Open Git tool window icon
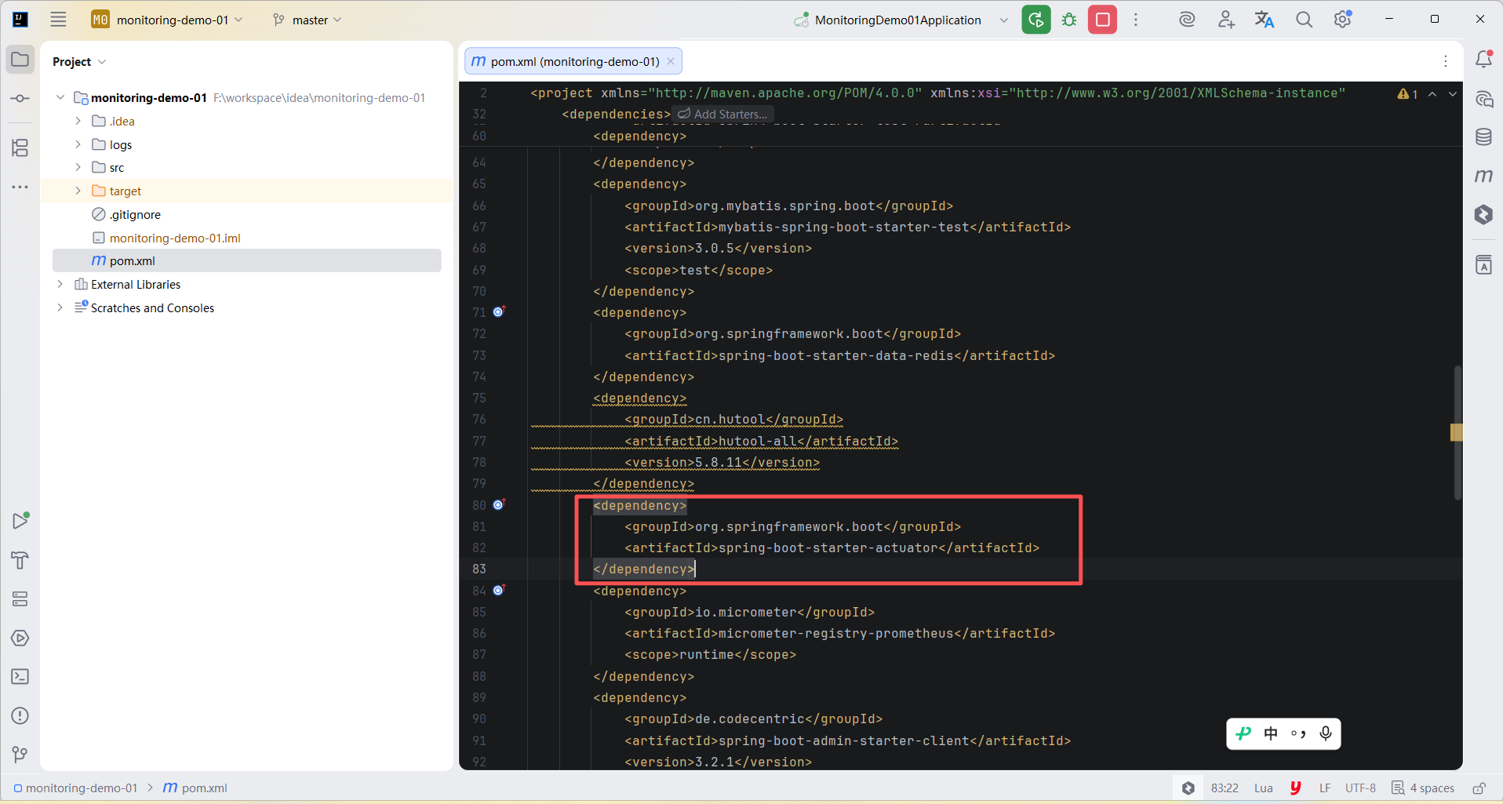The image size is (1503, 804). (20, 754)
